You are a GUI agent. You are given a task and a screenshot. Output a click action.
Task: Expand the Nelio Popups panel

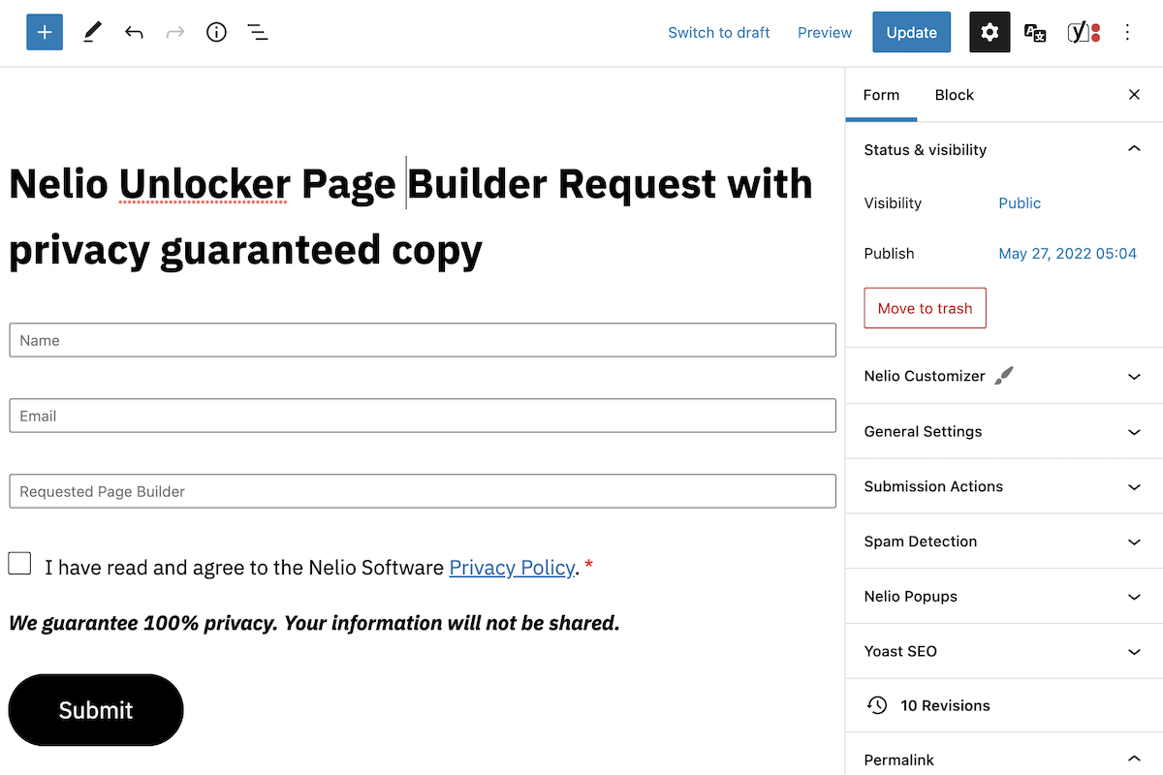1004,597
